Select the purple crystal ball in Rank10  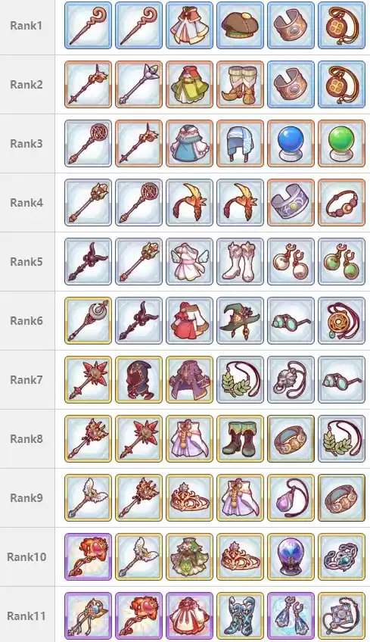291,556
